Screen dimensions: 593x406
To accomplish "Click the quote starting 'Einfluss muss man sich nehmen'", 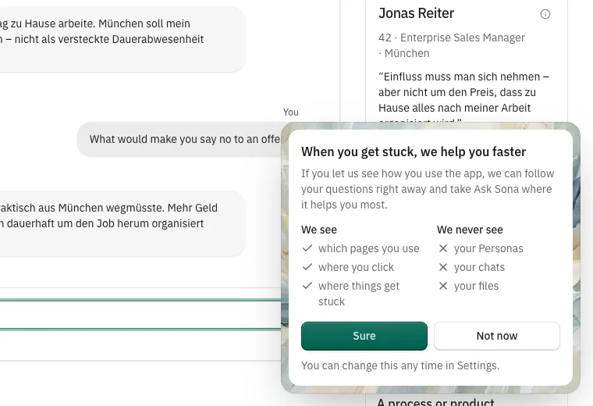I will click(x=463, y=100).
